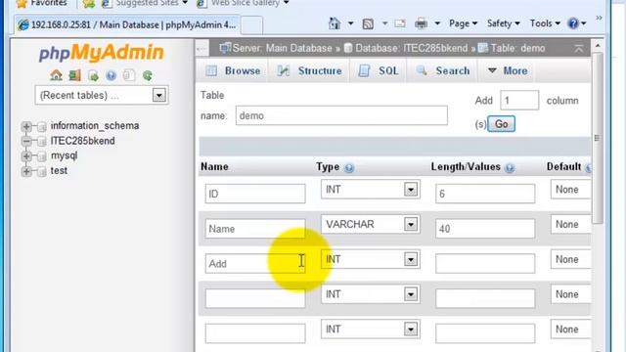Click the documentation pages icon in sidebar
Screen dimensions: 626x352
(x=128, y=75)
